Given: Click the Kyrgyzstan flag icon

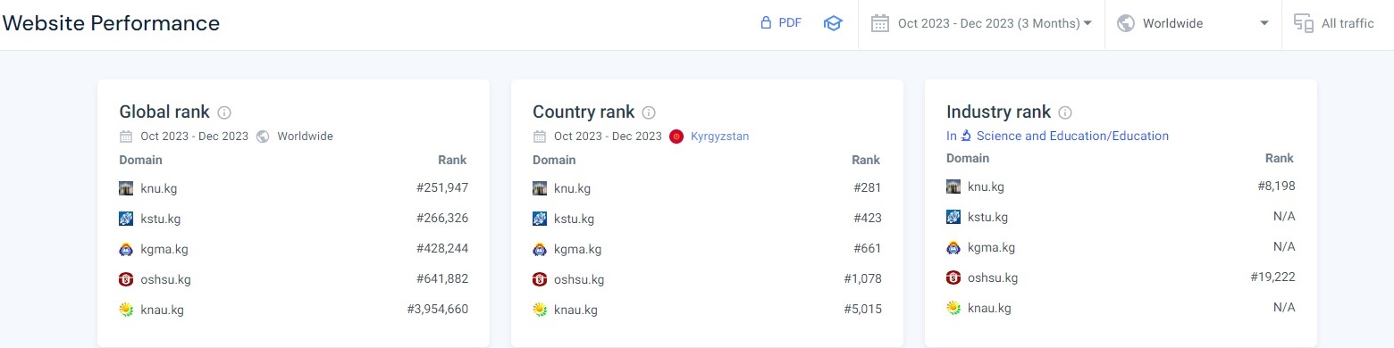Looking at the screenshot, I should pos(676,137).
